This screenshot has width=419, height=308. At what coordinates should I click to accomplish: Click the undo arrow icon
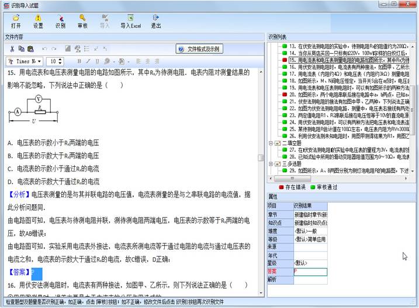click(44, 49)
